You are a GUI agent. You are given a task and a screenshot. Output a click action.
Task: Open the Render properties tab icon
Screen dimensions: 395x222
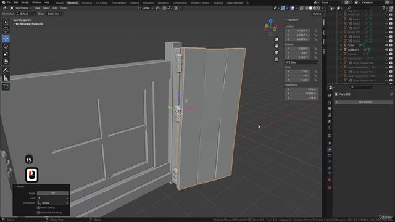330,103
